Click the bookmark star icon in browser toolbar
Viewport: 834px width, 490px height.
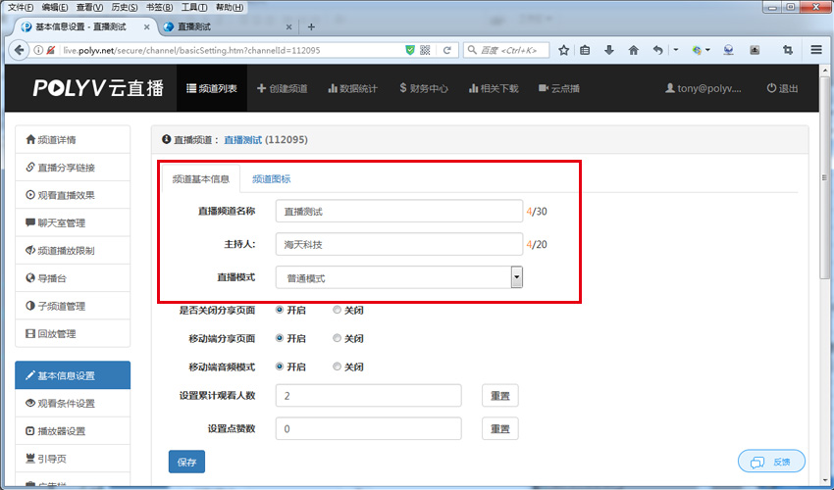(x=564, y=49)
